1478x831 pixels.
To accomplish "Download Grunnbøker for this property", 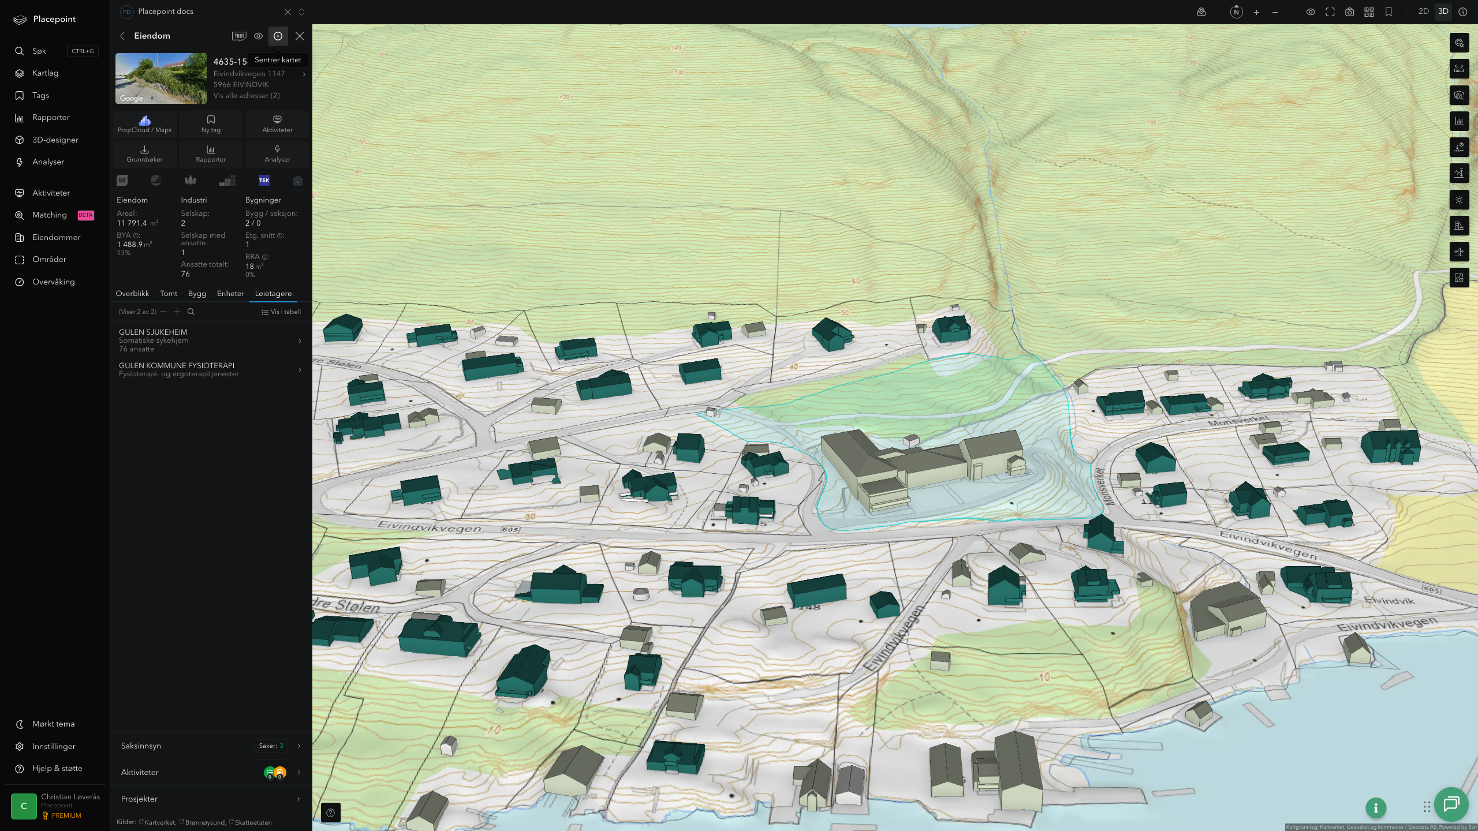I will point(144,154).
